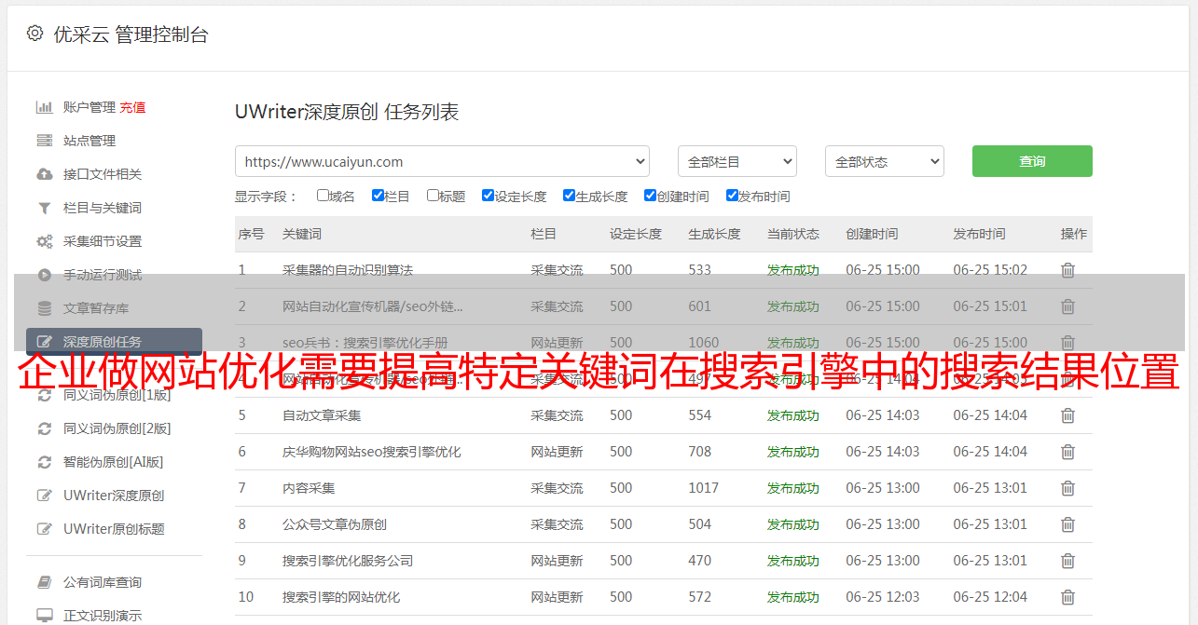
Task: Click the gear icon beside 优采云 管理控制台
Action: point(34,34)
